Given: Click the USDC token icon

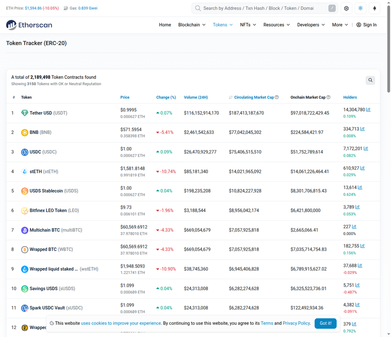Looking at the screenshot, I should point(25,152).
